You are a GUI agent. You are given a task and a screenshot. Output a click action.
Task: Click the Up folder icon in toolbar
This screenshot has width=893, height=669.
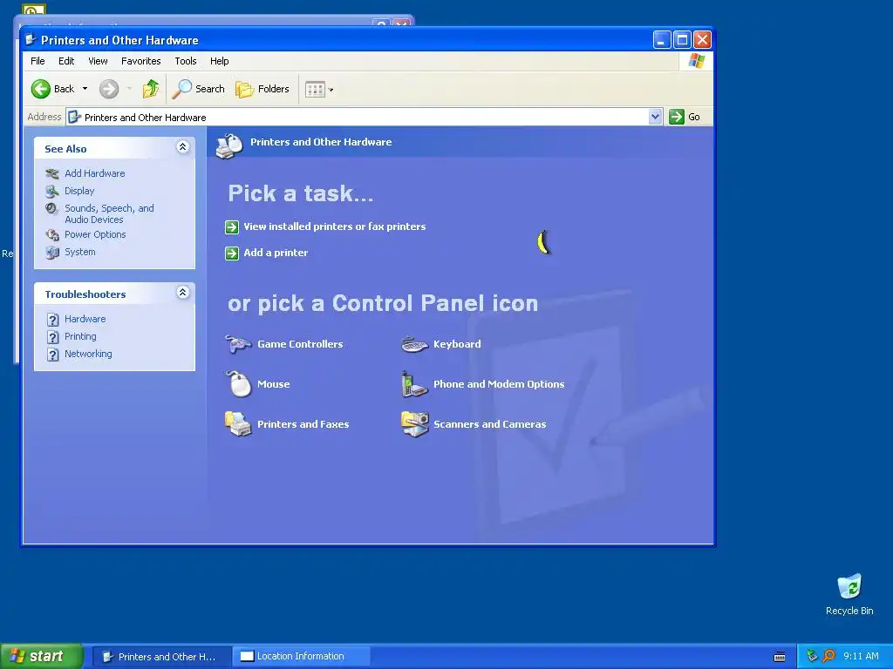[150, 89]
